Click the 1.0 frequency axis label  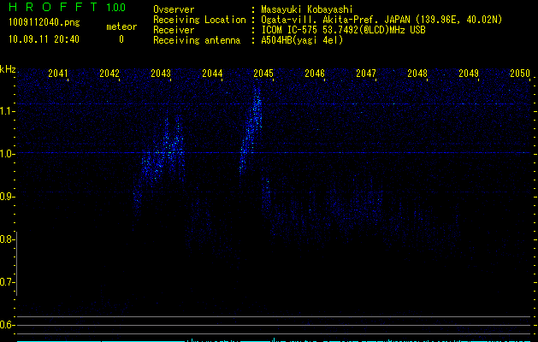[x=6, y=154]
